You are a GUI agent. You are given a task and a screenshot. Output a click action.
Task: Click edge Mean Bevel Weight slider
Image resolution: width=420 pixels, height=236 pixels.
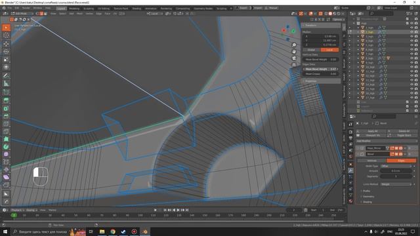point(321,69)
